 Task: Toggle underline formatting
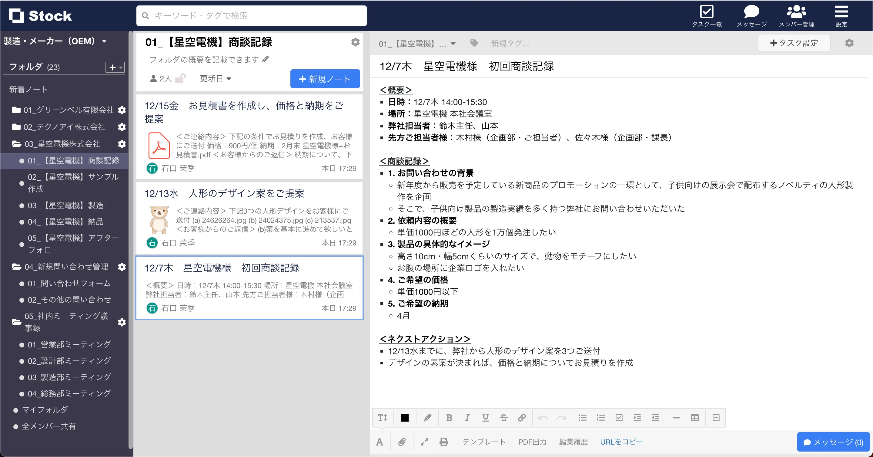point(486,417)
